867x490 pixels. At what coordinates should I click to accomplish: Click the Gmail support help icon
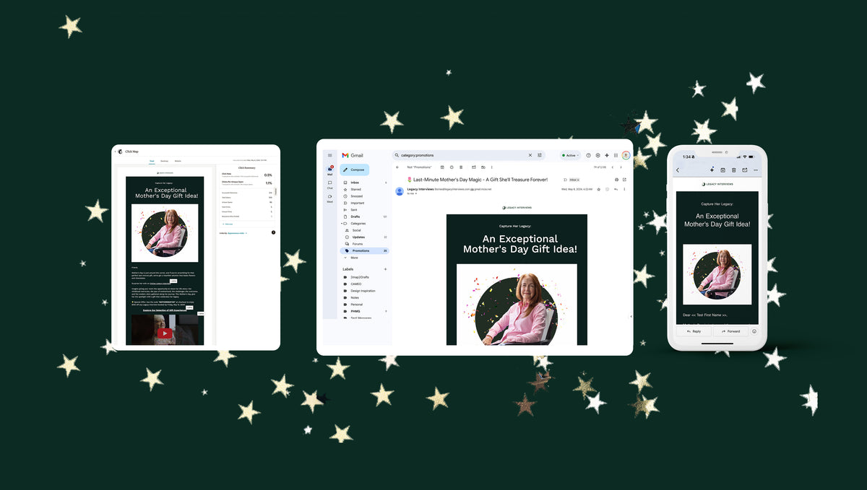(588, 155)
